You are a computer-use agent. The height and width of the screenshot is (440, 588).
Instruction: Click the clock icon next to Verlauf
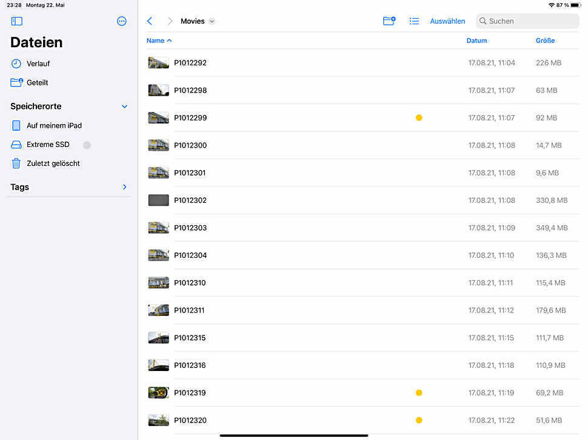coord(16,64)
